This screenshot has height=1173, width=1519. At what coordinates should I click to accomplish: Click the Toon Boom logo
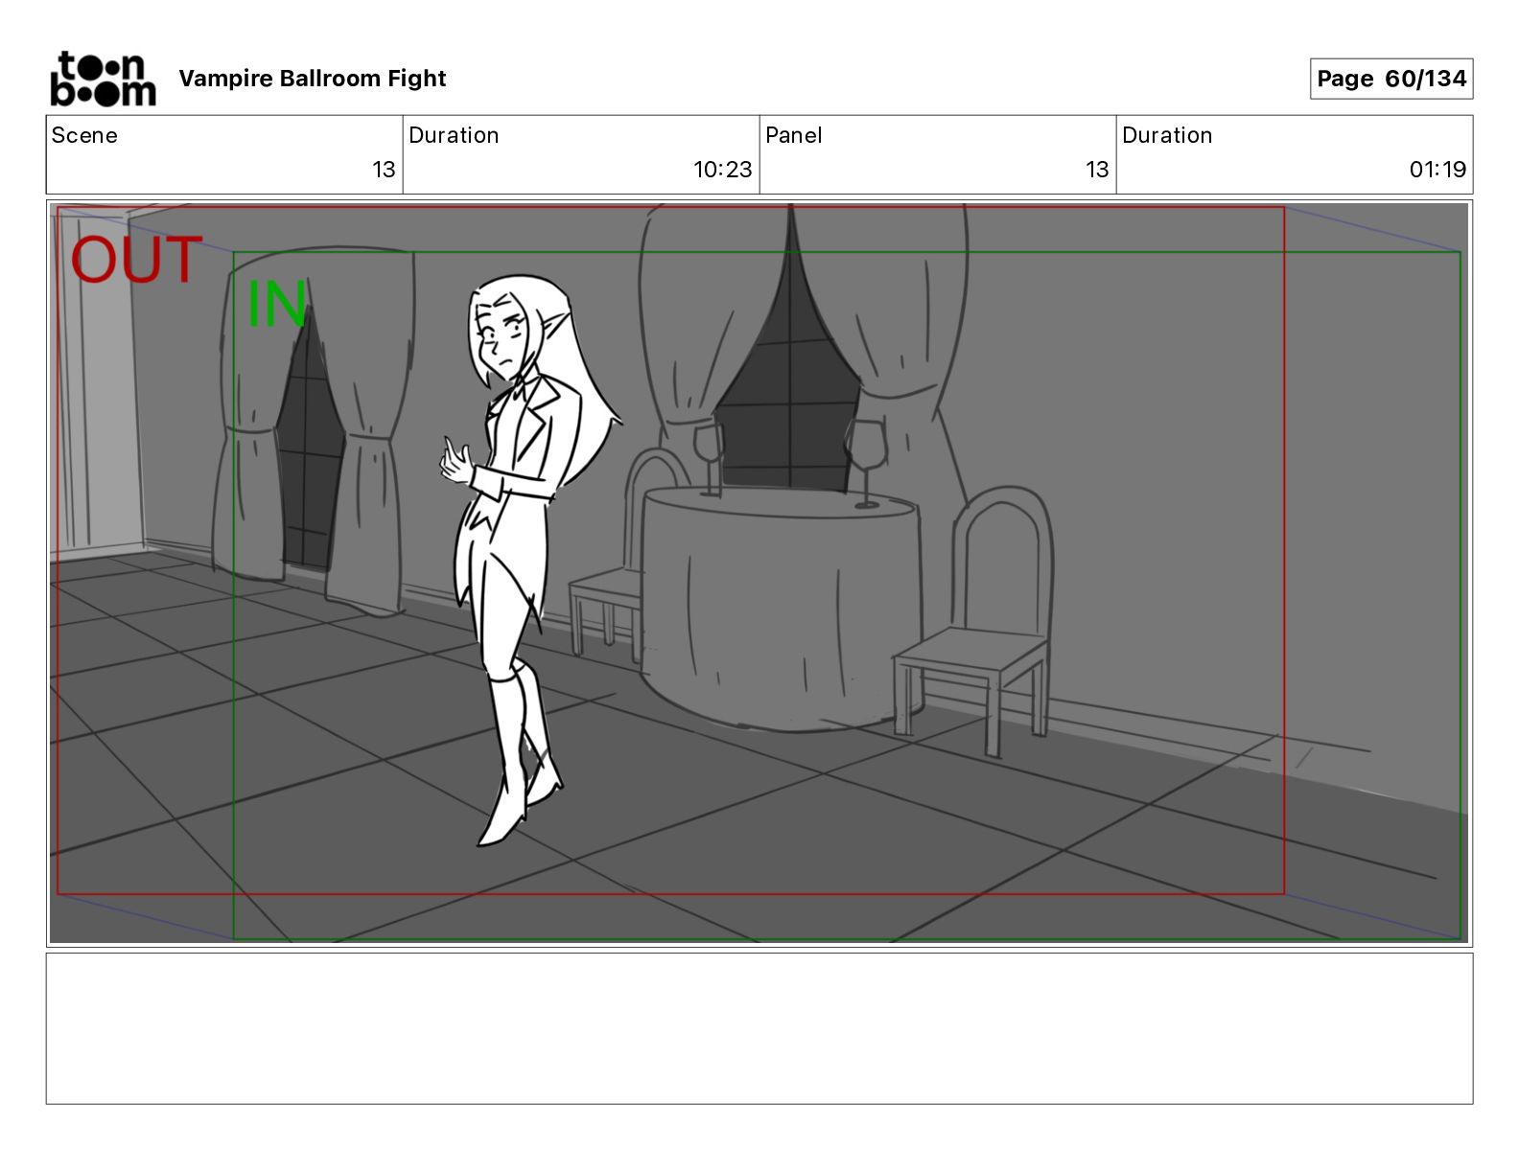pos(103,79)
